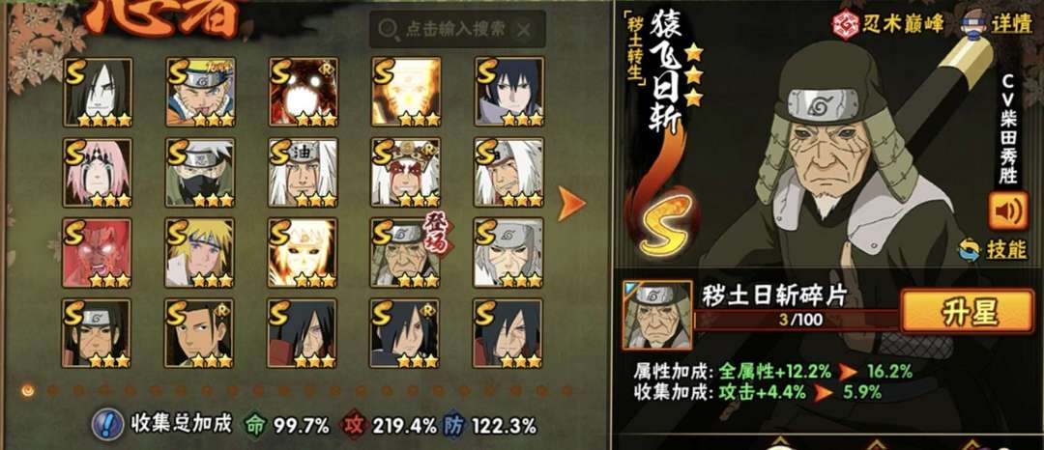Choose the Hiruzen portrait tagged 登场
The width and height of the screenshot is (1044, 450).
click(406, 253)
